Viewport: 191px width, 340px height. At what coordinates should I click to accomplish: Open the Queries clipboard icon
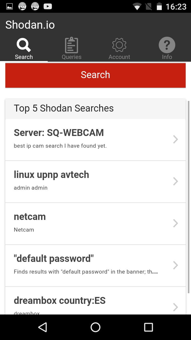point(71,45)
